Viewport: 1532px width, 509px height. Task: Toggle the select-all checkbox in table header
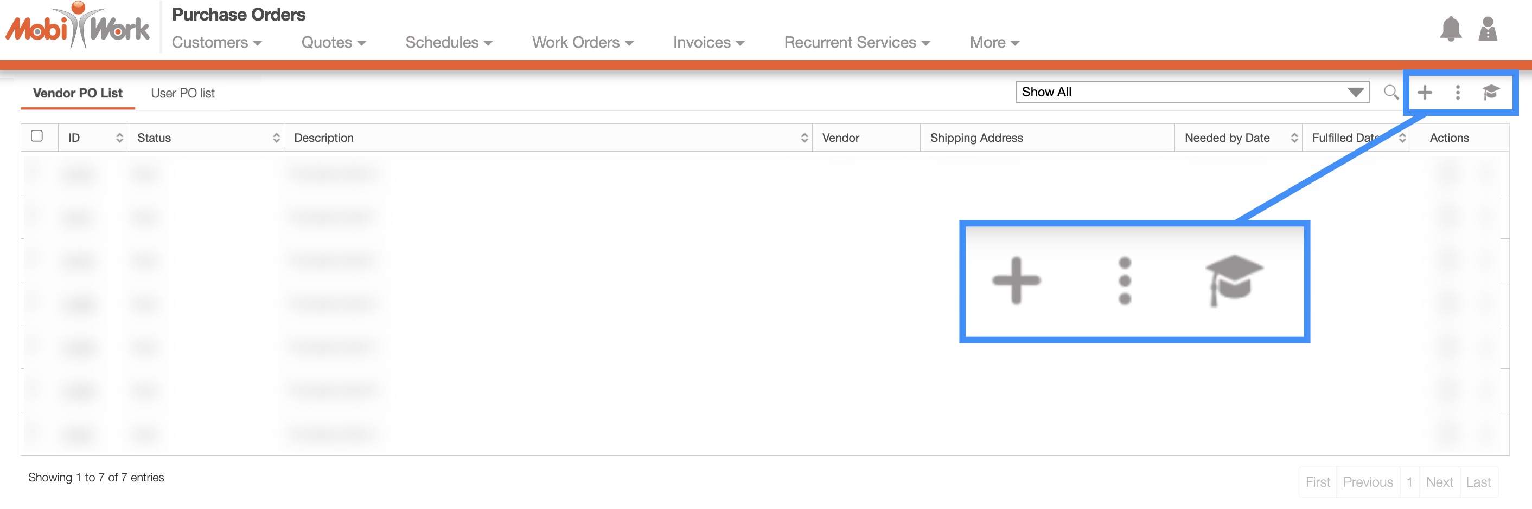(x=37, y=136)
